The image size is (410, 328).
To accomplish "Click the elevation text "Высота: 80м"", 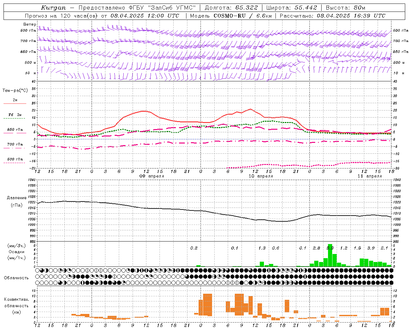I will click(x=345, y=8).
